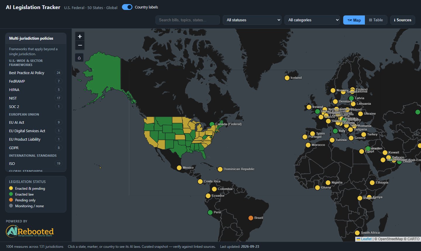Click the Ireland marker
Viewport: 421px width, 251px height.
[x=309, y=107]
